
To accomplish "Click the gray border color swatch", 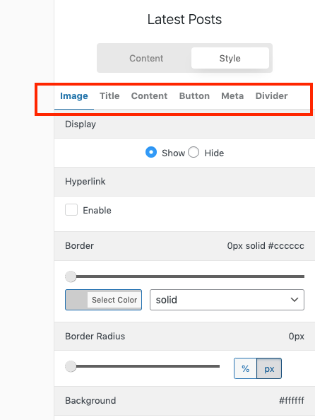I will click(76, 300).
